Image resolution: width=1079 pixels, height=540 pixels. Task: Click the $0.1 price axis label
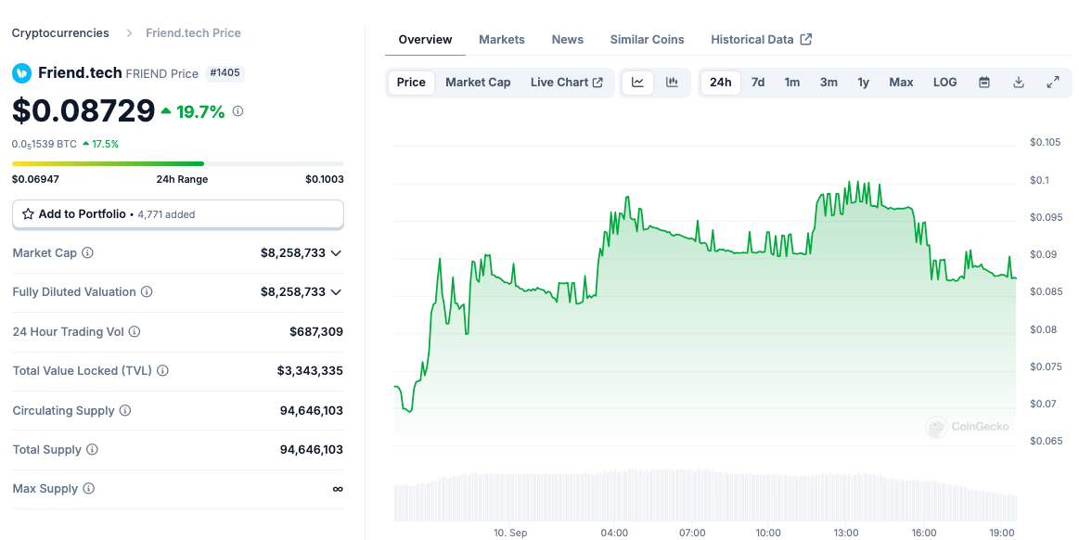1039,180
